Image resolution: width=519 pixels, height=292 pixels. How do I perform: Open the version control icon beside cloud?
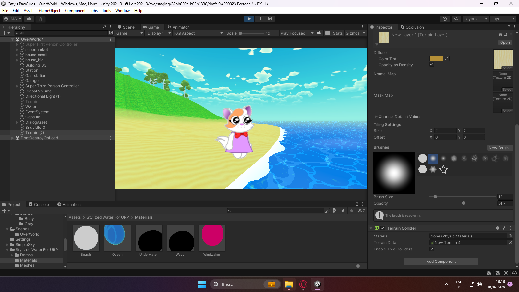(x=41, y=19)
